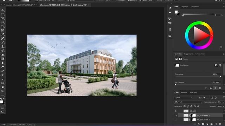Select the Rectangular Marquee tool
Image resolution: width=225 pixels, height=126 pixels.
tap(2, 14)
